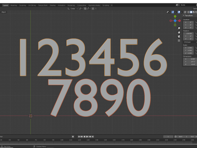Toggle viewport overlays
This screenshot has width=197, height=148.
pos(179,12)
